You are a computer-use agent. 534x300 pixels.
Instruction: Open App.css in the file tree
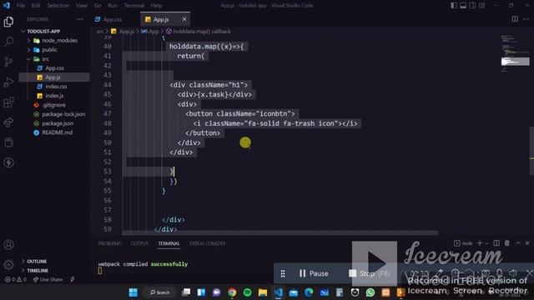54,68
